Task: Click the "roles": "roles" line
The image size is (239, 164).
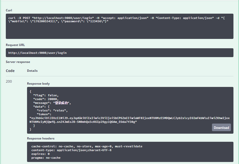Action: point(52,110)
